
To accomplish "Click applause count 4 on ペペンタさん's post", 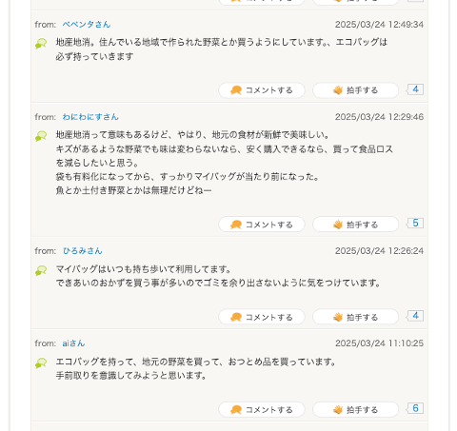I will click(x=415, y=89).
